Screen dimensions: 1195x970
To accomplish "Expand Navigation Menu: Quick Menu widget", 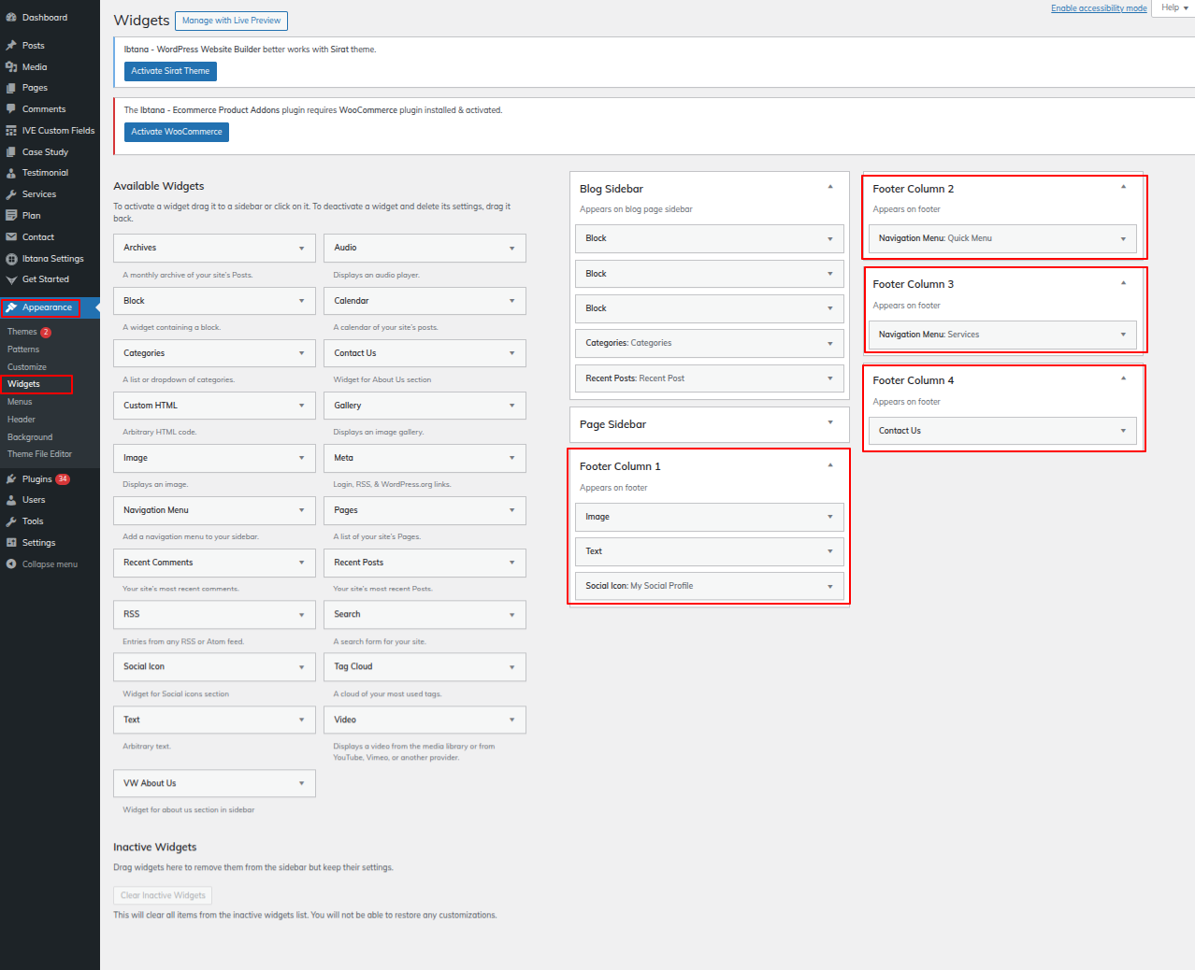I will 1122,239.
